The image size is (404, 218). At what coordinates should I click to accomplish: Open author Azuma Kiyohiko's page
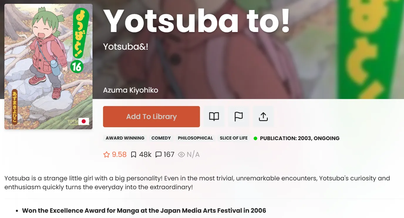(x=131, y=90)
